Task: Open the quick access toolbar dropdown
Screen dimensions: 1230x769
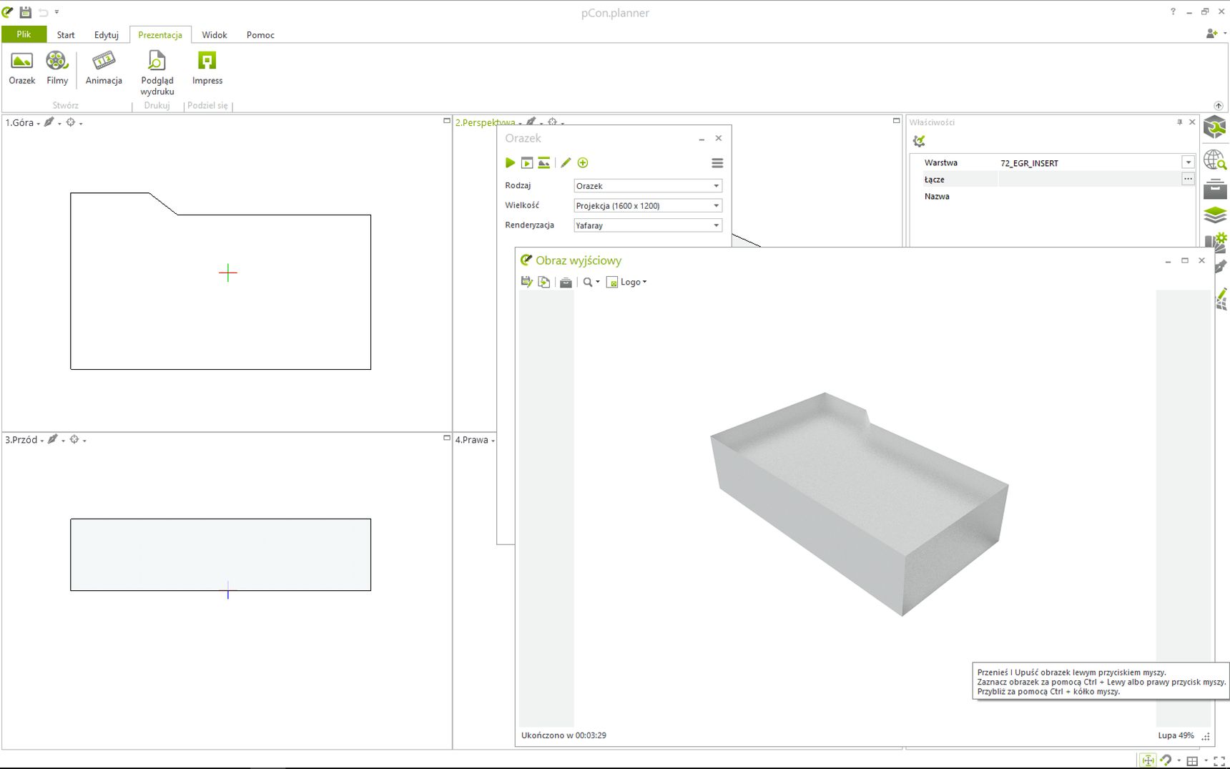Action: click(x=57, y=12)
